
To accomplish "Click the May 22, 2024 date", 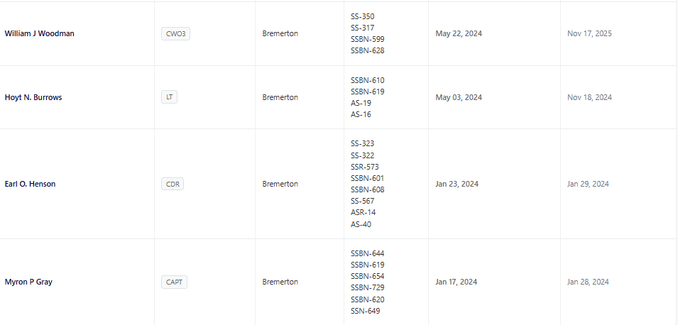I will pyautogui.click(x=459, y=33).
